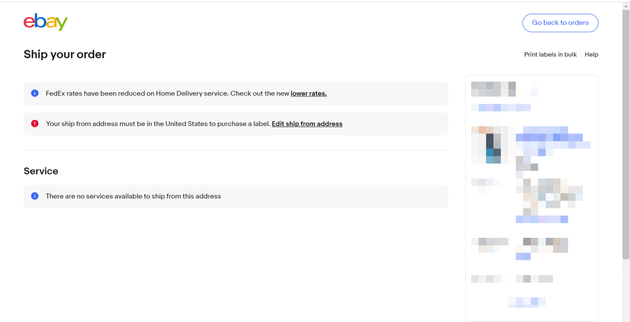Click blurred blue link under order panel header
Image resolution: width=630 pixels, height=322 pixels.
(501, 108)
